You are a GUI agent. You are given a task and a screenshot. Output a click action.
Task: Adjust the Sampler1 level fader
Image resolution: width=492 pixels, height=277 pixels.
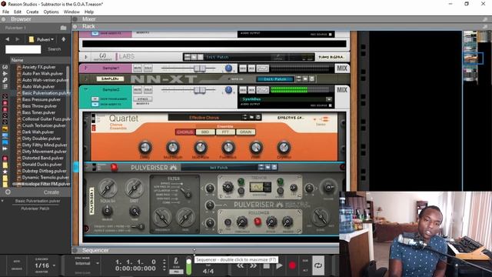(200, 68)
